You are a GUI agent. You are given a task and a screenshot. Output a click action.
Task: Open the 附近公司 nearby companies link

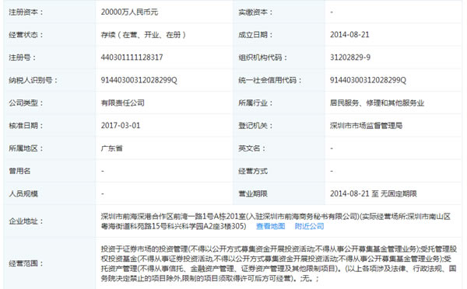click(309, 226)
